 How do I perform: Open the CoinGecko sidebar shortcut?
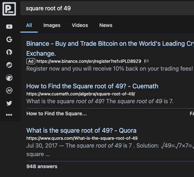[9, 78]
